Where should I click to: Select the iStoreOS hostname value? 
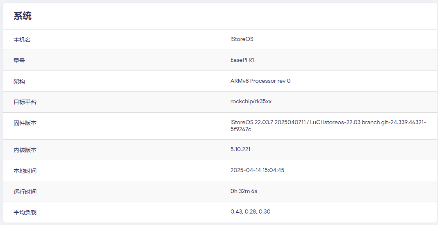tap(242, 39)
